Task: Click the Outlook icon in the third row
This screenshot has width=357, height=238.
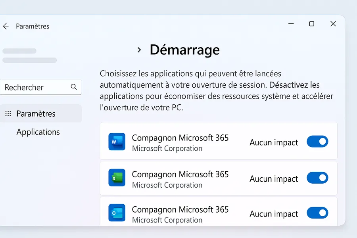Action: 117,213
